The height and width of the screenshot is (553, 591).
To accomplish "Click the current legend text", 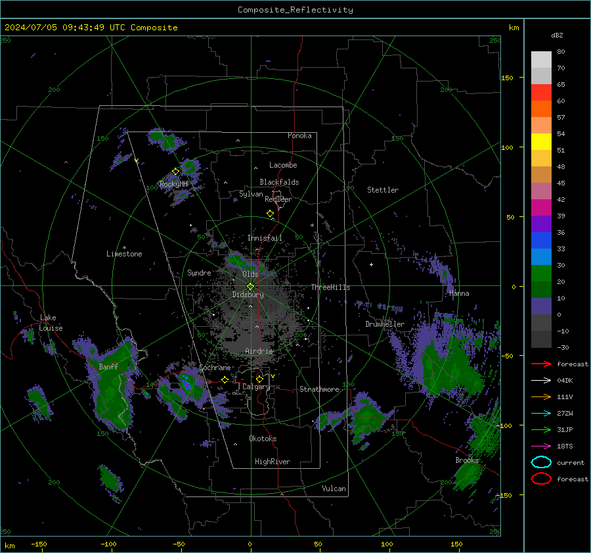I will 571,463.
